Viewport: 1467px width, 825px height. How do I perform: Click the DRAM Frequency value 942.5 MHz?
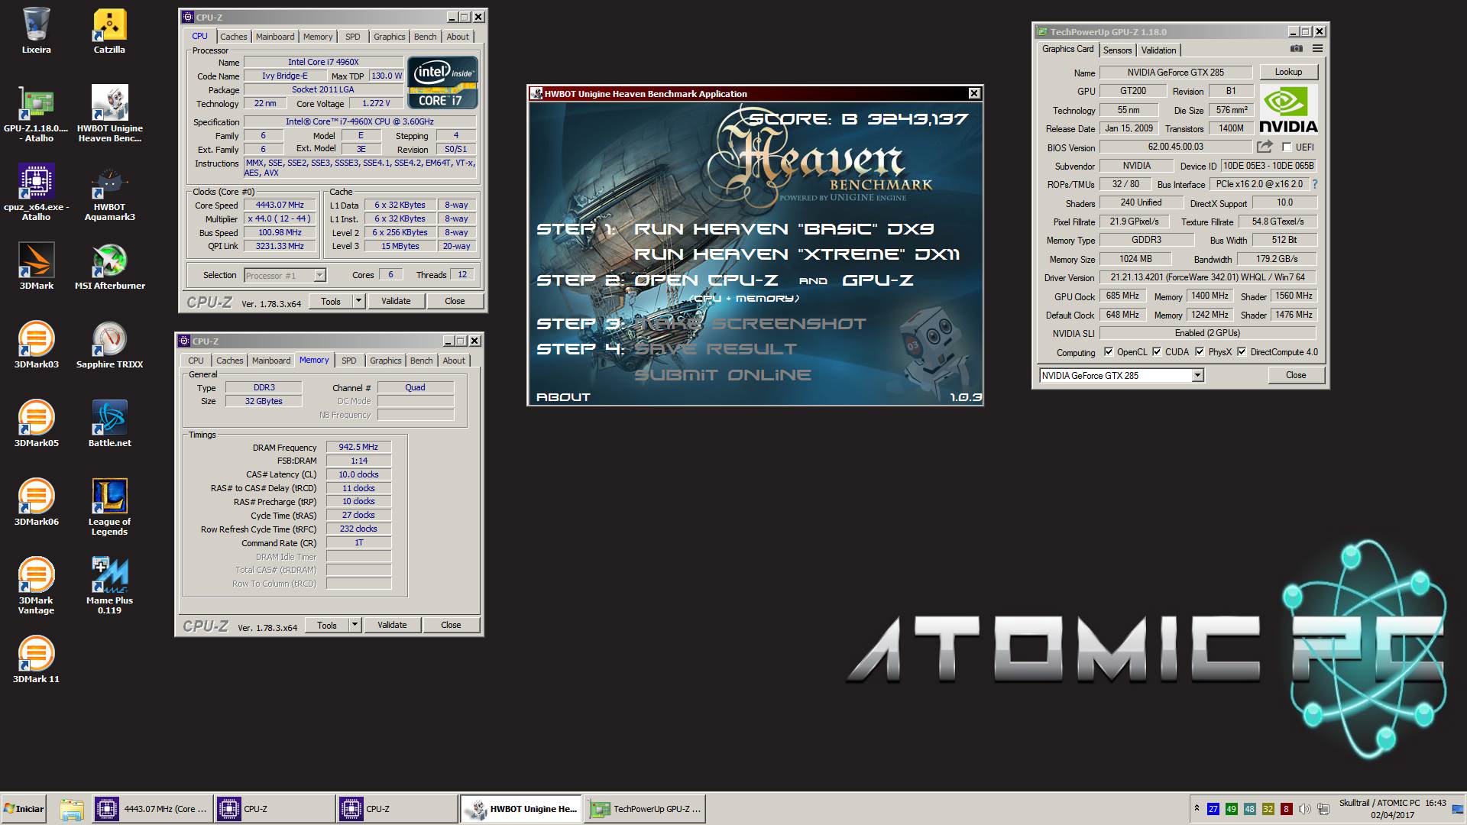(x=358, y=447)
